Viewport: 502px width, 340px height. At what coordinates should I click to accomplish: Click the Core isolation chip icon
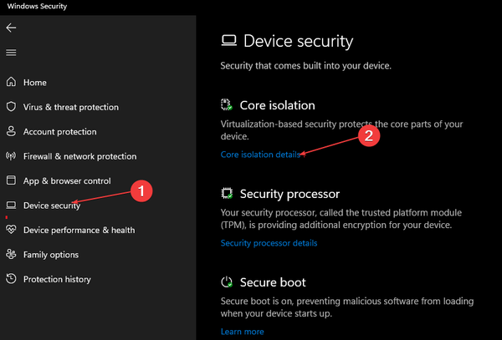[x=227, y=105]
